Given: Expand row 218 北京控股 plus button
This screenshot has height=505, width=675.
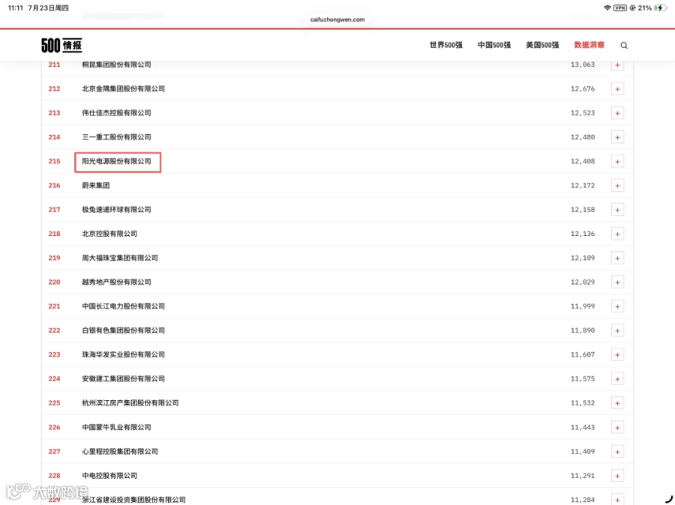Looking at the screenshot, I should point(617,234).
